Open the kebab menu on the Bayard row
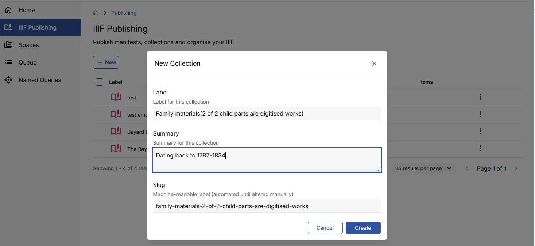This screenshot has width=535, height=246. [x=481, y=131]
